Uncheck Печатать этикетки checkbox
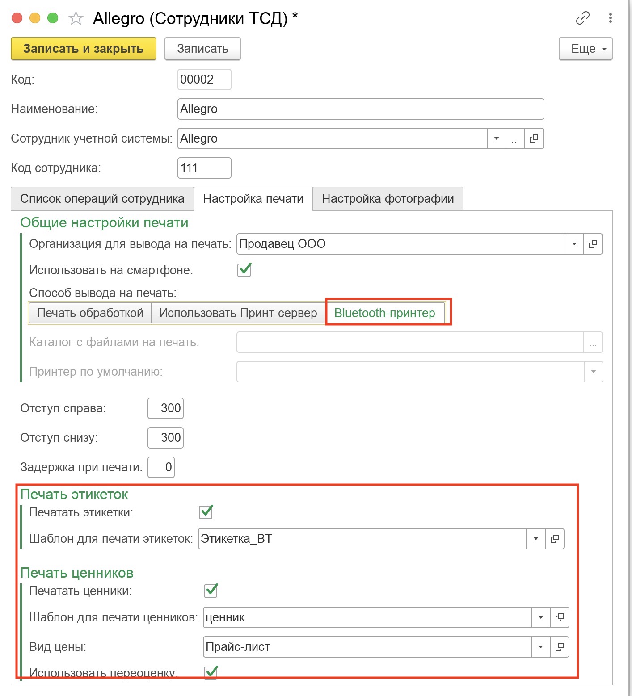The height and width of the screenshot is (696, 632). (x=206, y=512)
